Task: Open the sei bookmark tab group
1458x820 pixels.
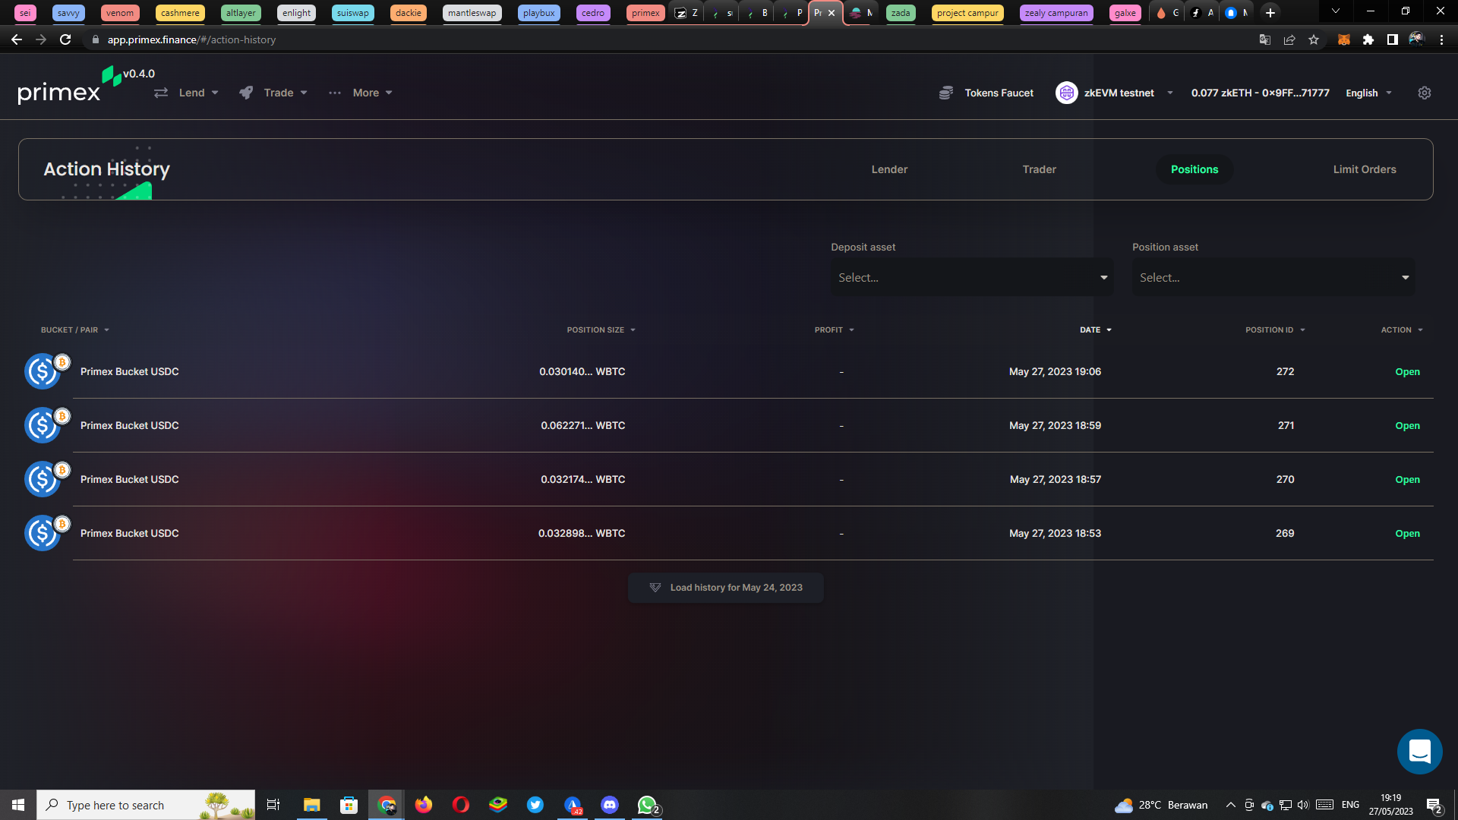Action: [25, 13]
